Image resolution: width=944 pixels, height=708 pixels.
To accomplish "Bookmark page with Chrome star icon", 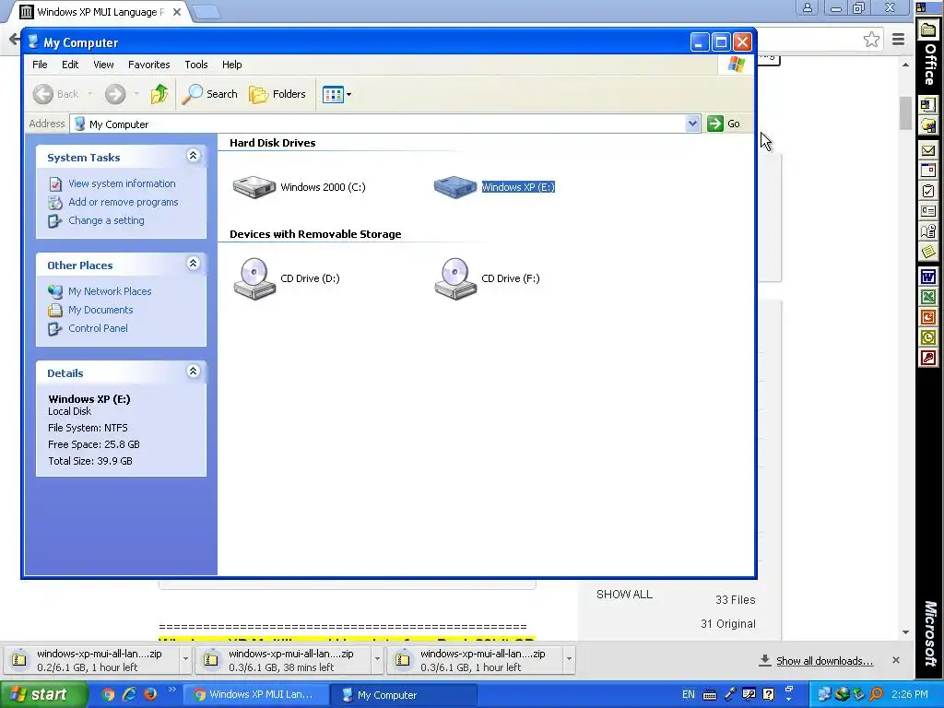I will tap(871, 40).
